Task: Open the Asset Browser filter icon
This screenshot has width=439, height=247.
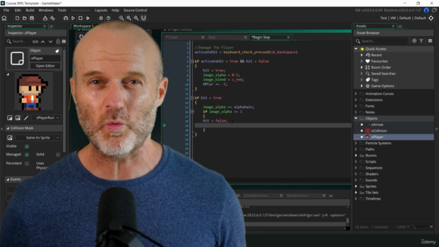Action: (x=421, y=41)
